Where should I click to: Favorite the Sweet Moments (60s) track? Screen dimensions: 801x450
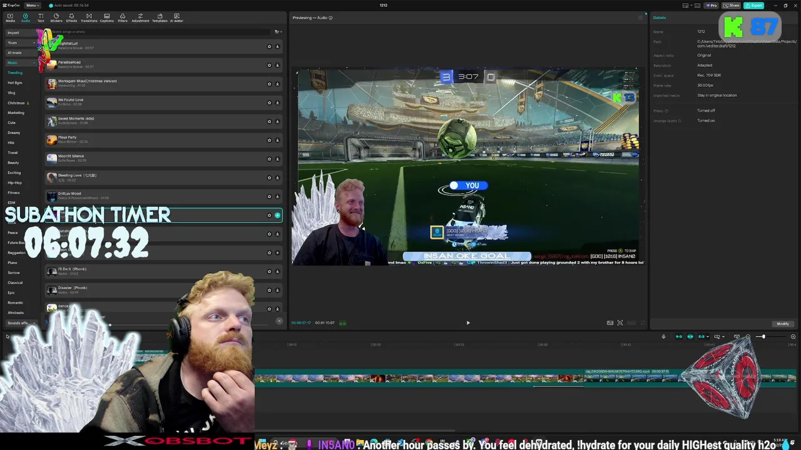(270, 121)
